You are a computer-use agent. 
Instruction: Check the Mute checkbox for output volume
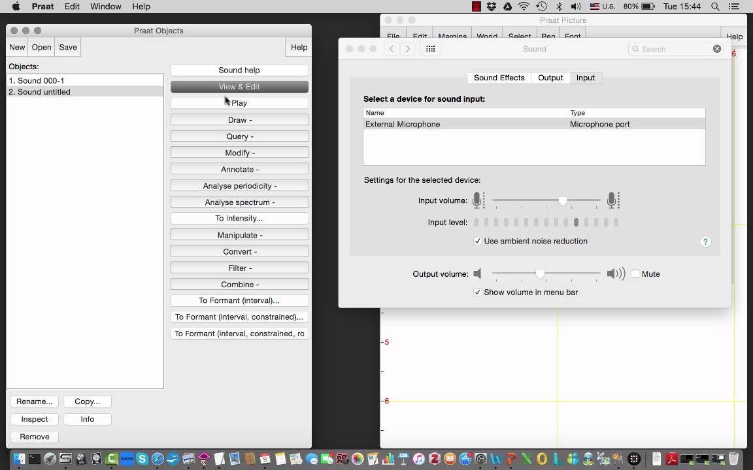(x=635, y=274)
